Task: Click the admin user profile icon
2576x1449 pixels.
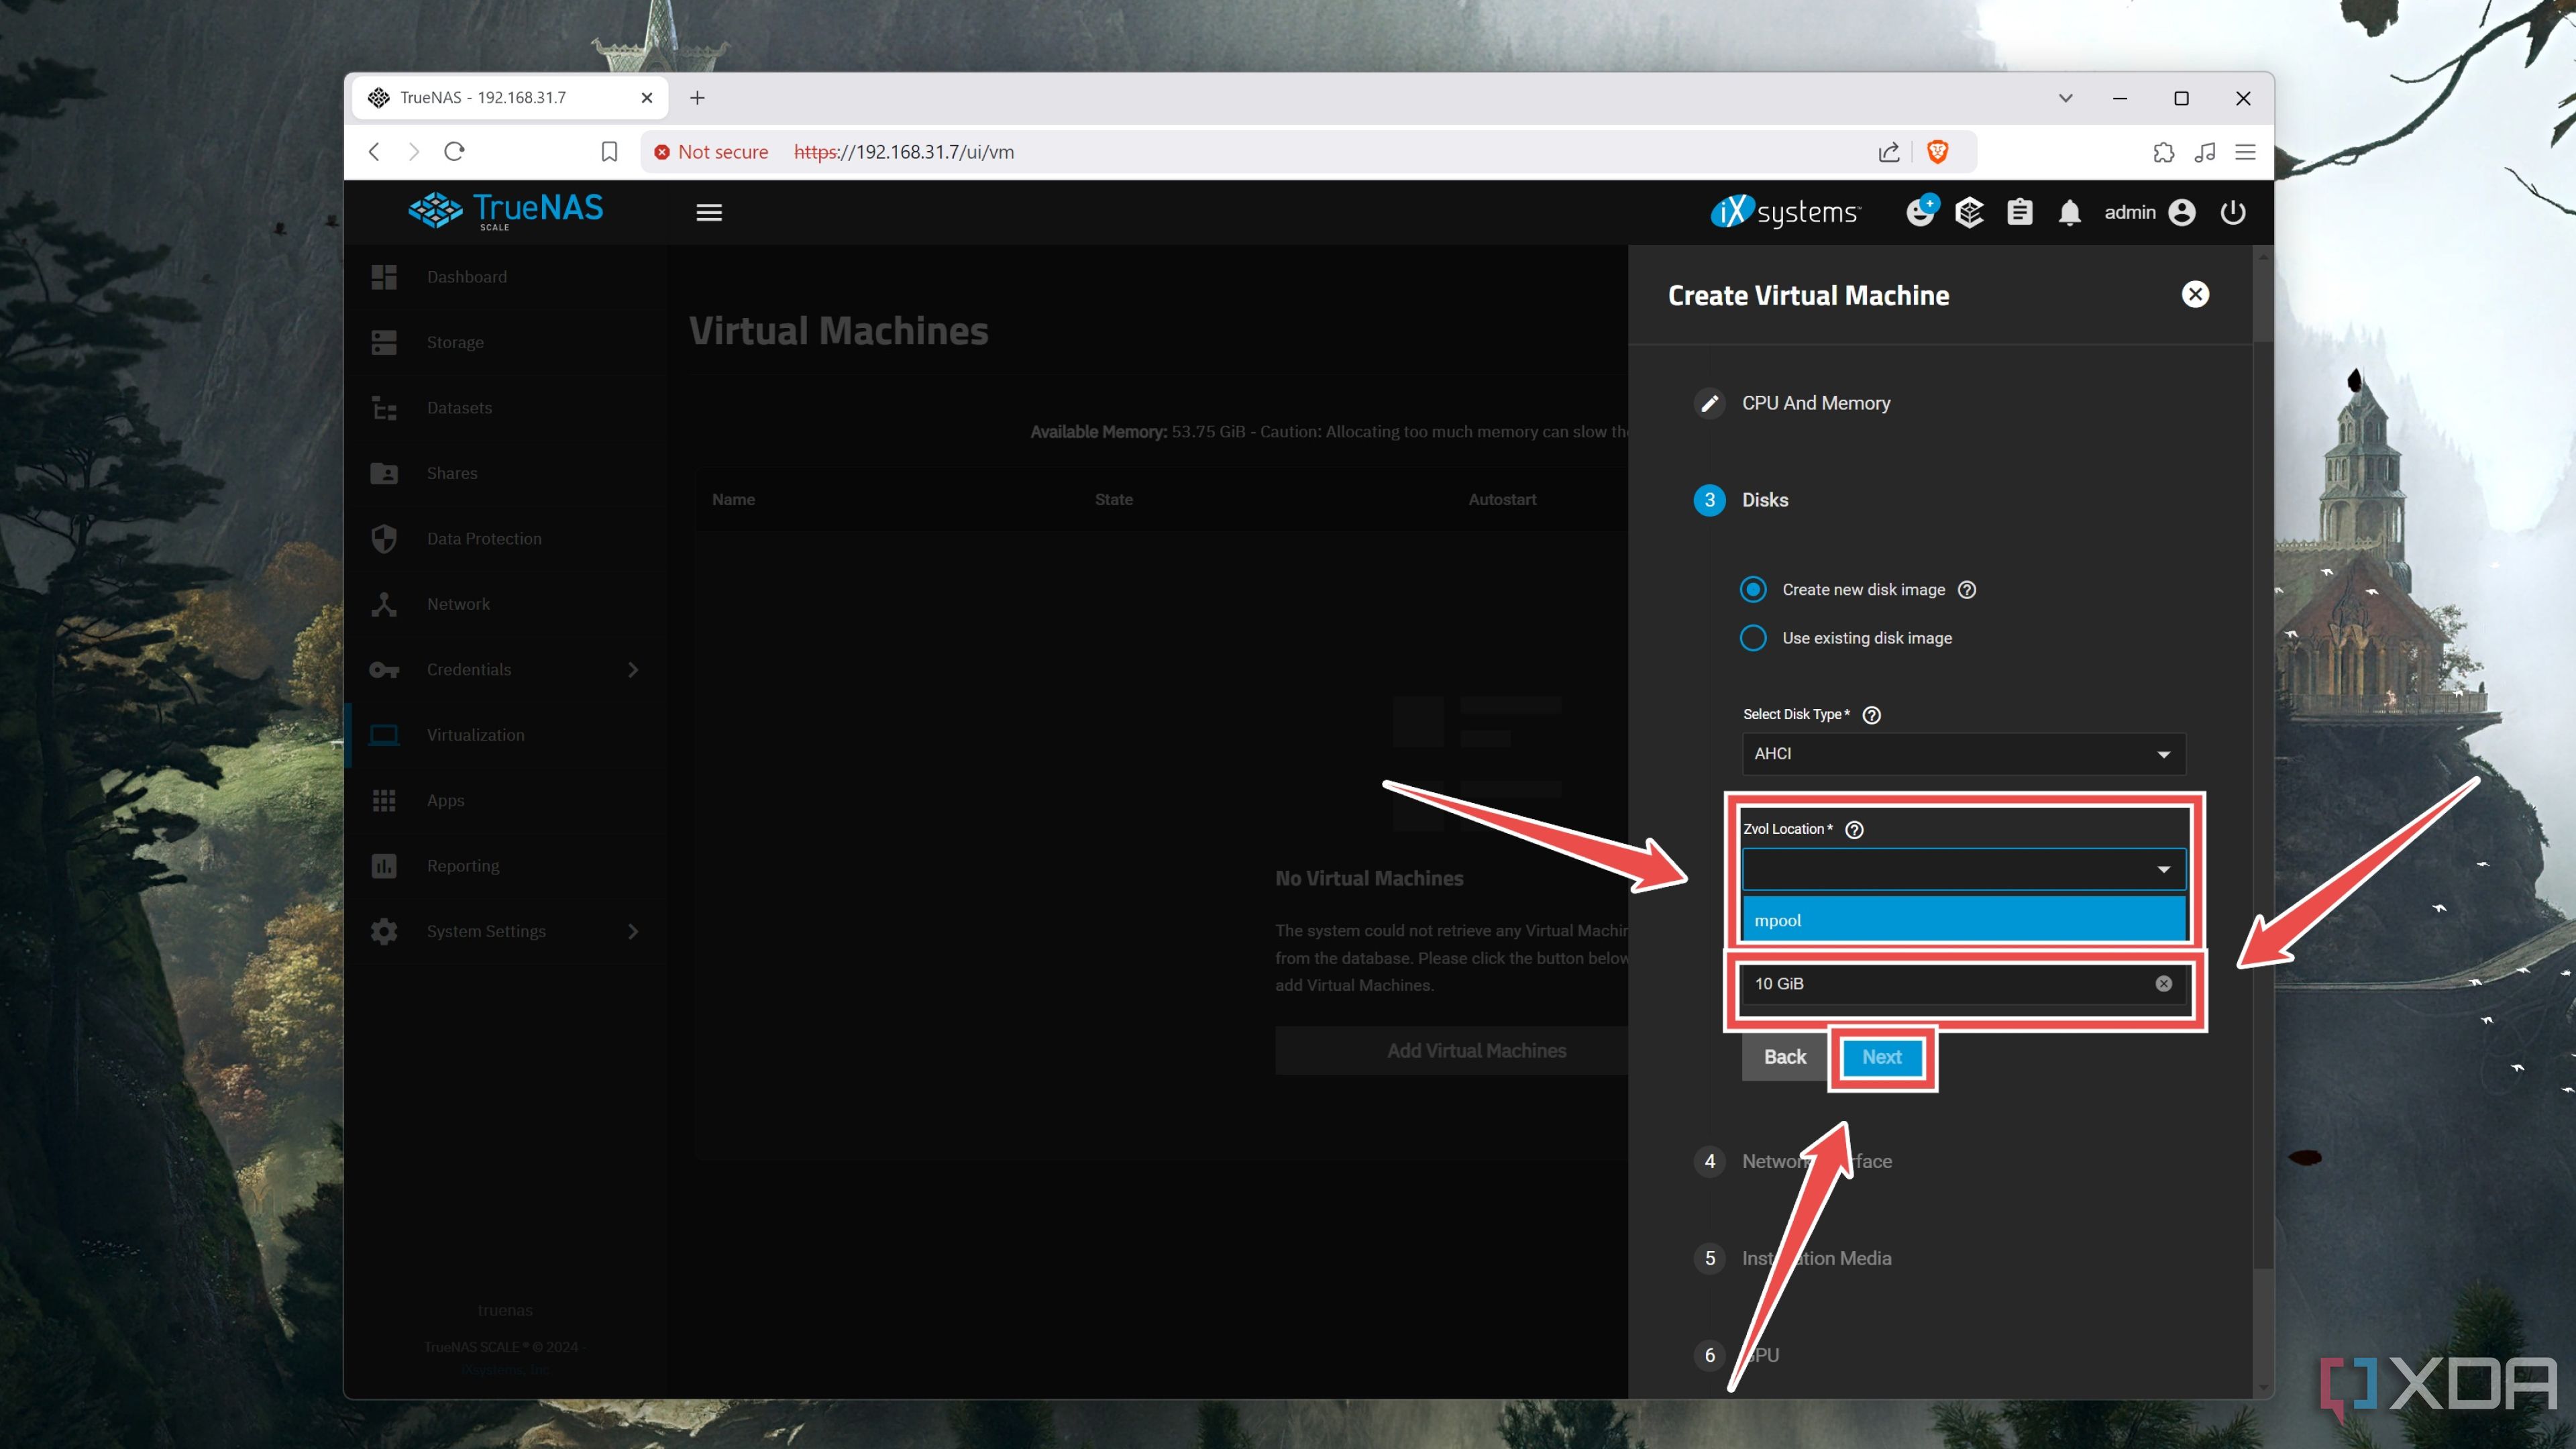Action: tap(2180, 211)
